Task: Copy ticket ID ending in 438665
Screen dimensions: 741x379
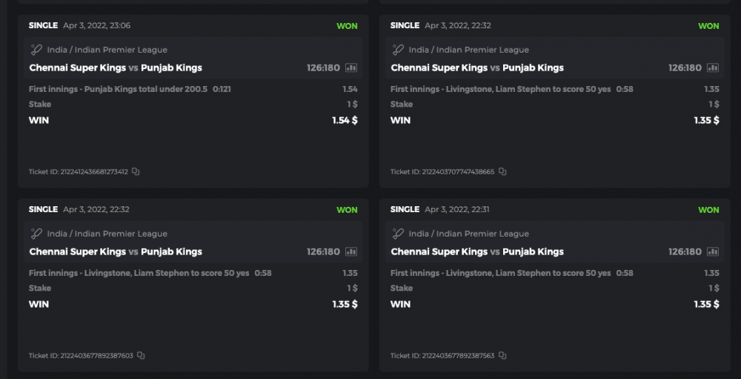Action: 502,172
